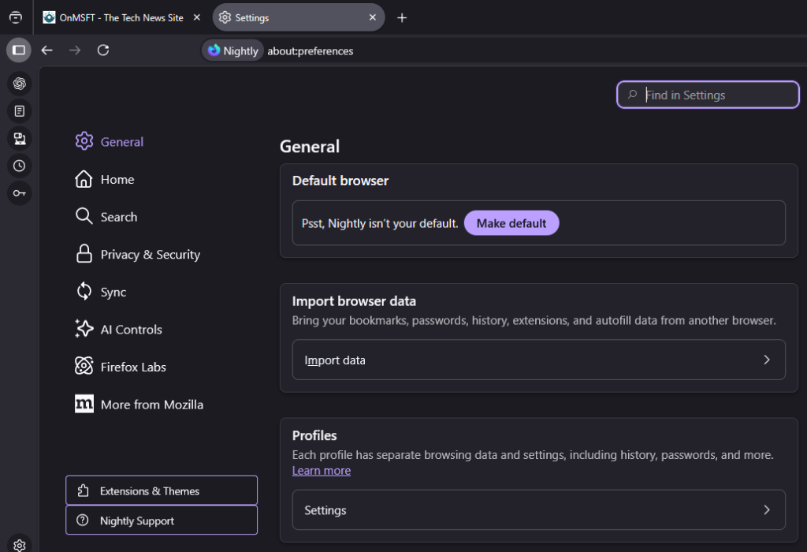Click the Firefox View icon left of tabs
The height and width of the screenshot is (552, 807).
pos(16,17)
